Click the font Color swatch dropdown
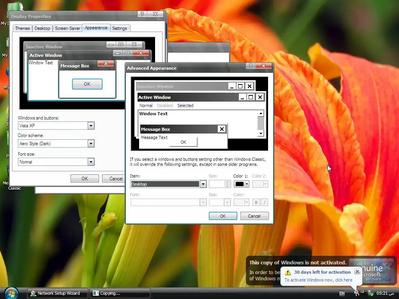 pyautogui.click(x=241, y=202)
